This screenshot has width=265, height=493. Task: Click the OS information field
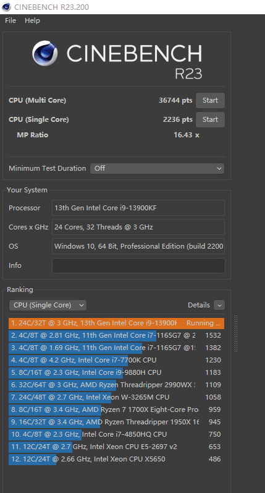(x=138, y=246)
